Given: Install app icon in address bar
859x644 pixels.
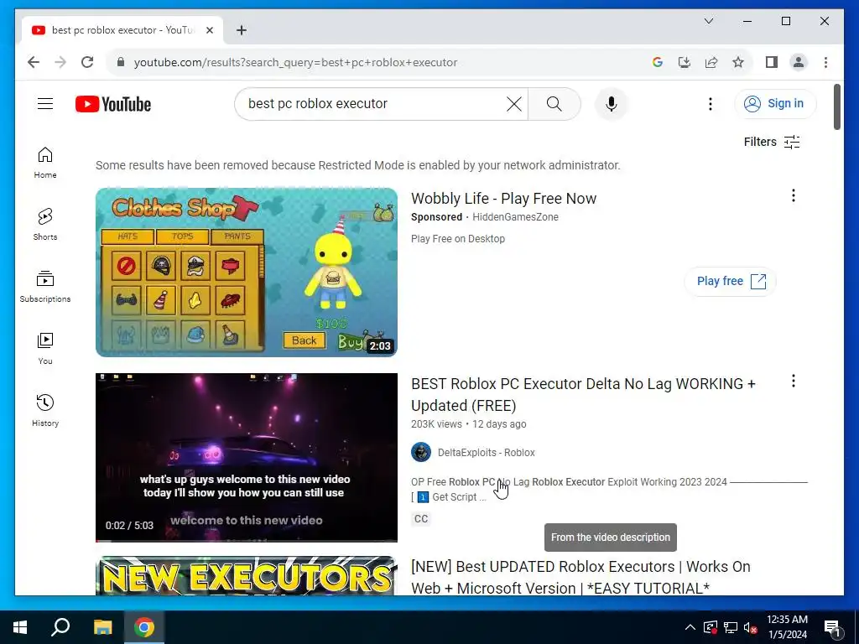Looking at the screenshot, I should coord(685,62).
